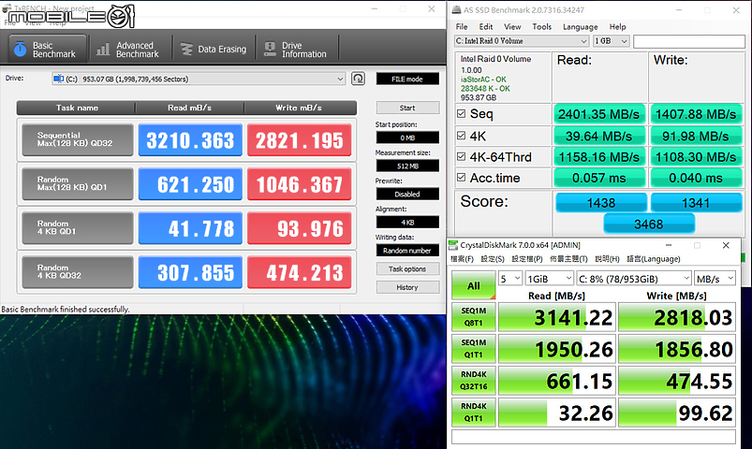The image size is (752, 449).
Task: Toggle the Seq test checkbox
Action: tap(462, 113)
